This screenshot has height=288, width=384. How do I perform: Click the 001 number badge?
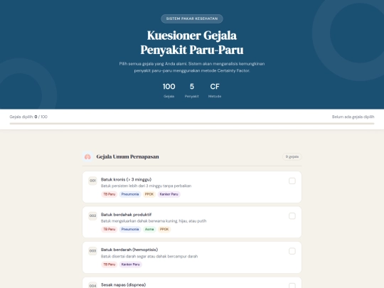[92, 181]
